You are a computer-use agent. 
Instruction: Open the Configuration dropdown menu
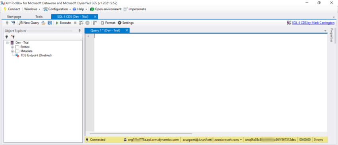click(57, 9)
